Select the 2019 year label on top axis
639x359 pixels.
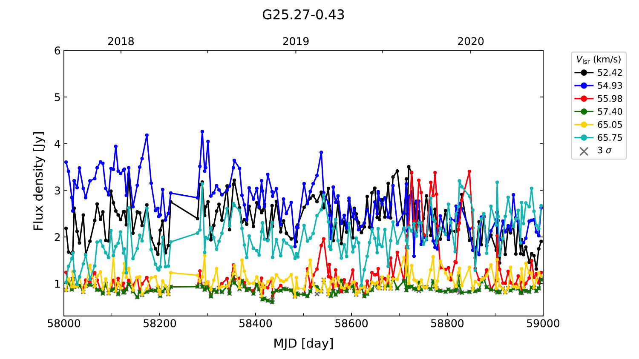[x=296, y=42]
